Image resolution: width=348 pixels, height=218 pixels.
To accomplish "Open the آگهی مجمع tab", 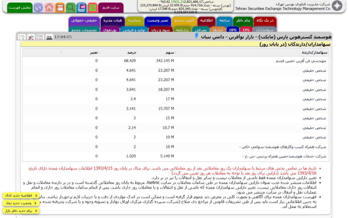I will (184, 21).
